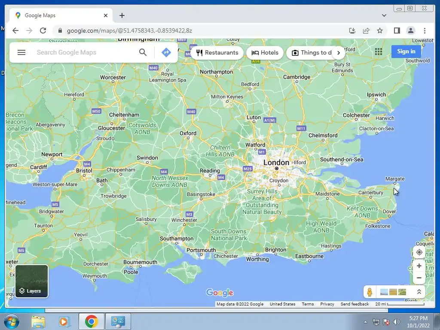Open the Chrome profile menu
This screenshot has width=440, height=330.
click(x=410, y=31)
